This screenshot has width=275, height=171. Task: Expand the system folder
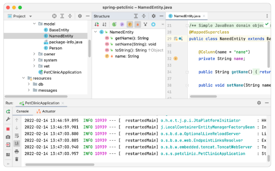(x=34, y=60)
